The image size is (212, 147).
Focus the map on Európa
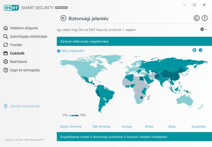tap(127, 126)
